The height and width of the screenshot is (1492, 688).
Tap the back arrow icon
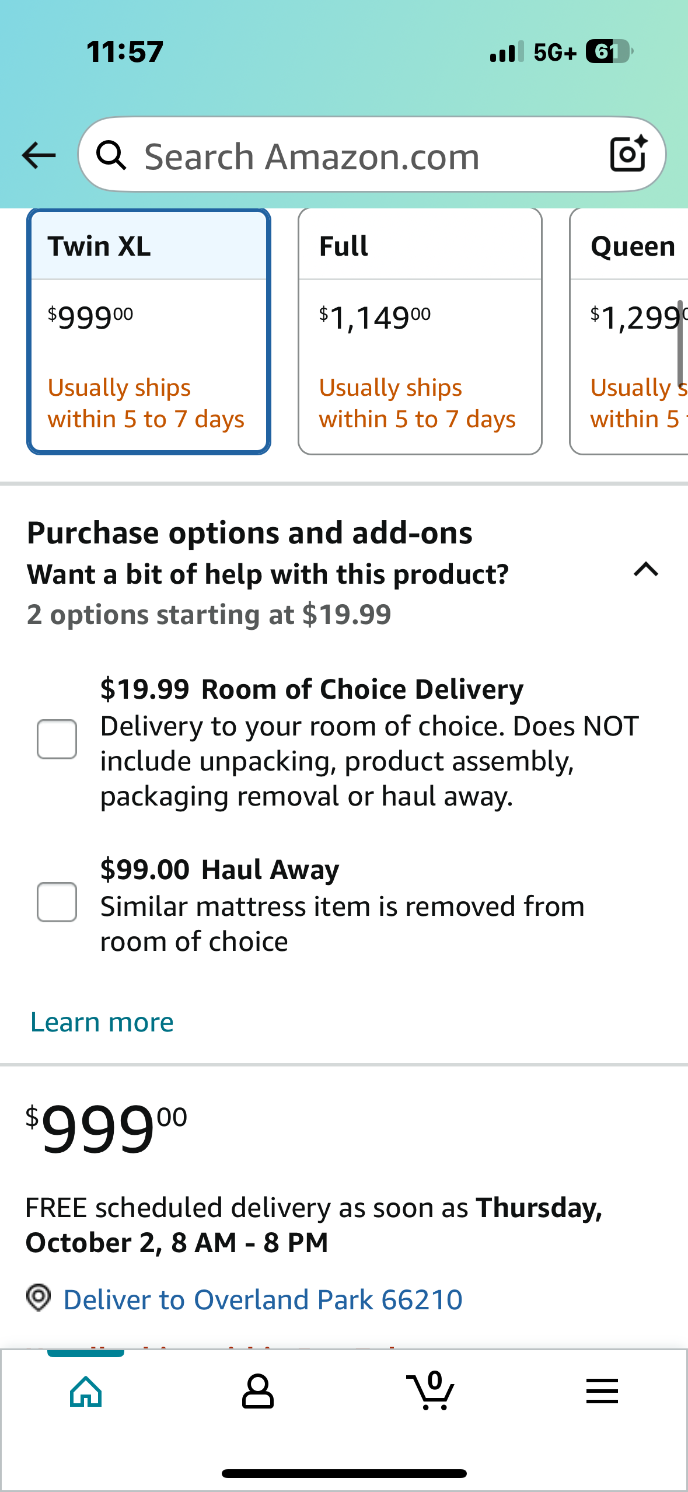pyautogui.click(x=39, y=155)
